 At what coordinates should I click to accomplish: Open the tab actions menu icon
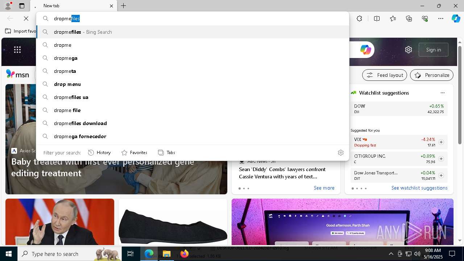click(22, 6)
